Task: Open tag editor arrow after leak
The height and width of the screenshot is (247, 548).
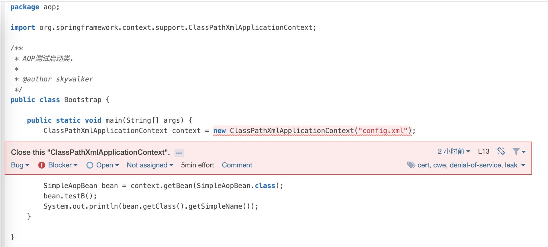Action: [x=523, y=165]
